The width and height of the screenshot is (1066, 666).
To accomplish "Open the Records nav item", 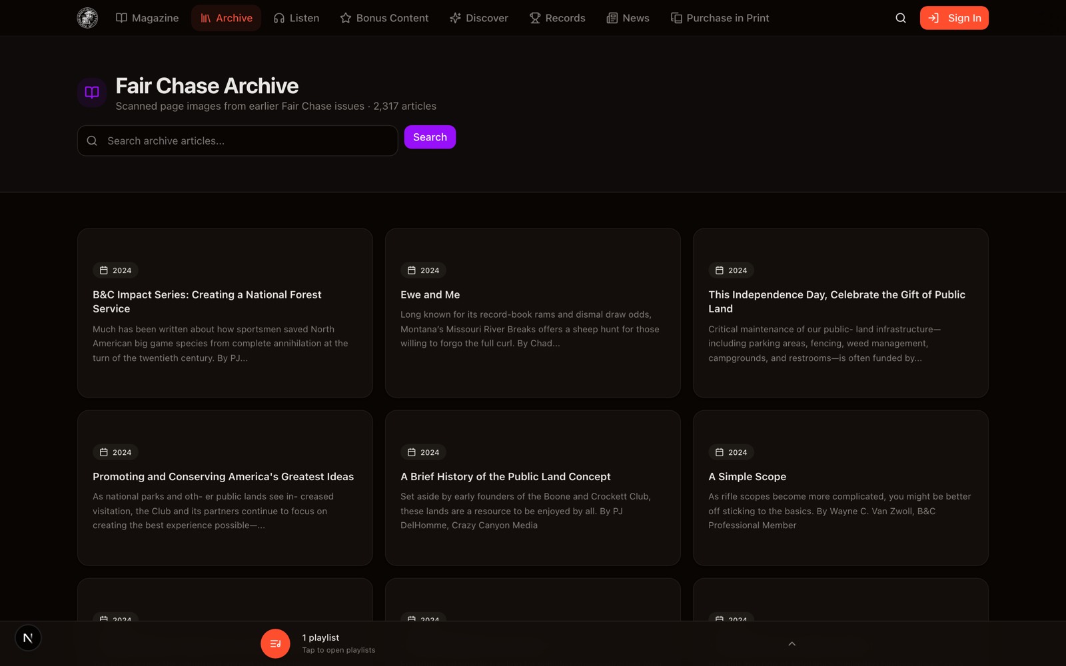I will [x=558, y=18].
